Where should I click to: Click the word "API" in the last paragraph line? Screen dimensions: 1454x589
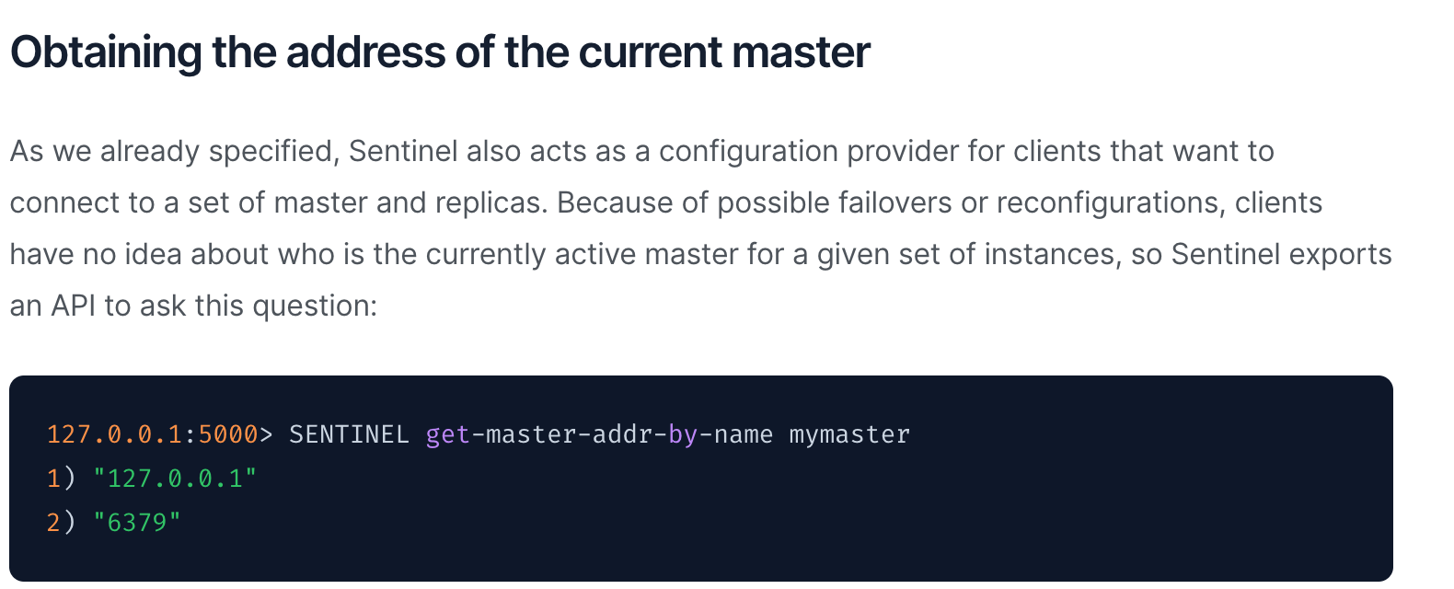(73, 306)
